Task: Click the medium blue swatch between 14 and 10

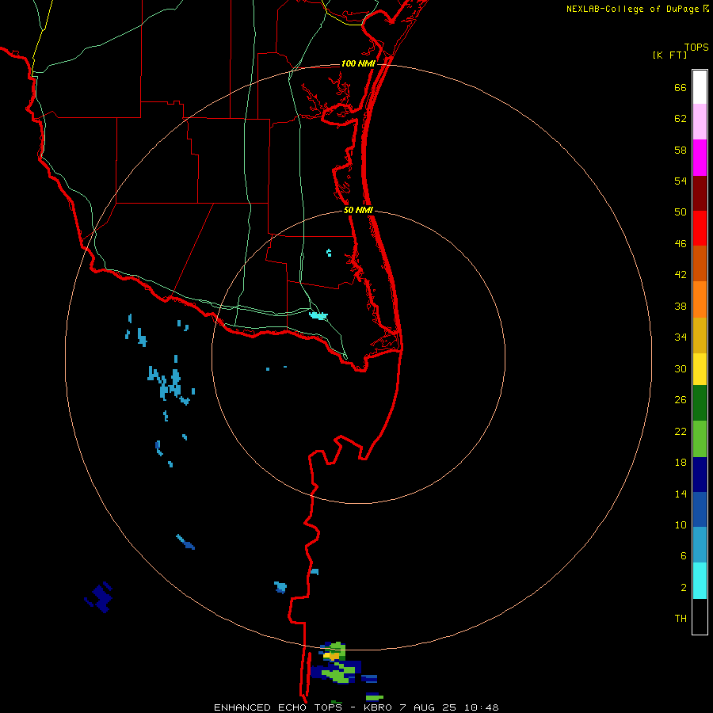Action: (700, 509)
